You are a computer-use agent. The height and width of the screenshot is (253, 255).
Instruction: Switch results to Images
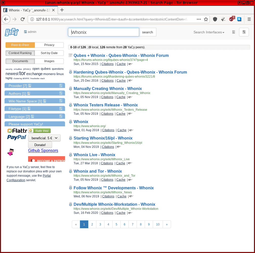(49, 61)
